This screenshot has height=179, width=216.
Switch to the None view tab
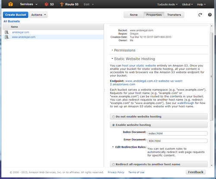pos(133,15)
